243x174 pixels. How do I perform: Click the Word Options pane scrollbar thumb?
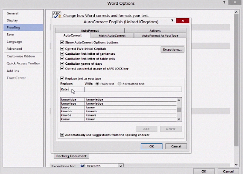236,80
